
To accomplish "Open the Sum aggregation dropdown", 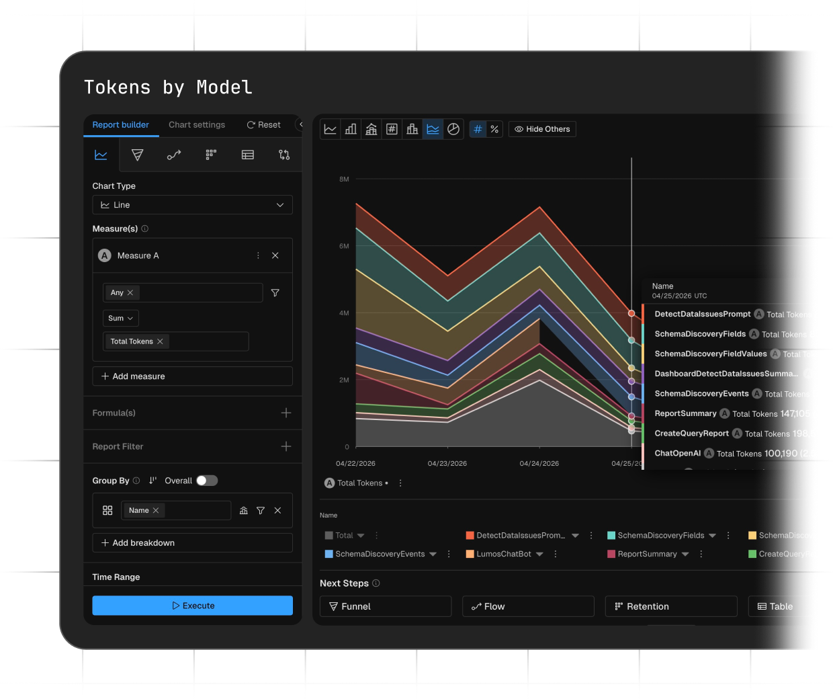I will coord(121,318).
